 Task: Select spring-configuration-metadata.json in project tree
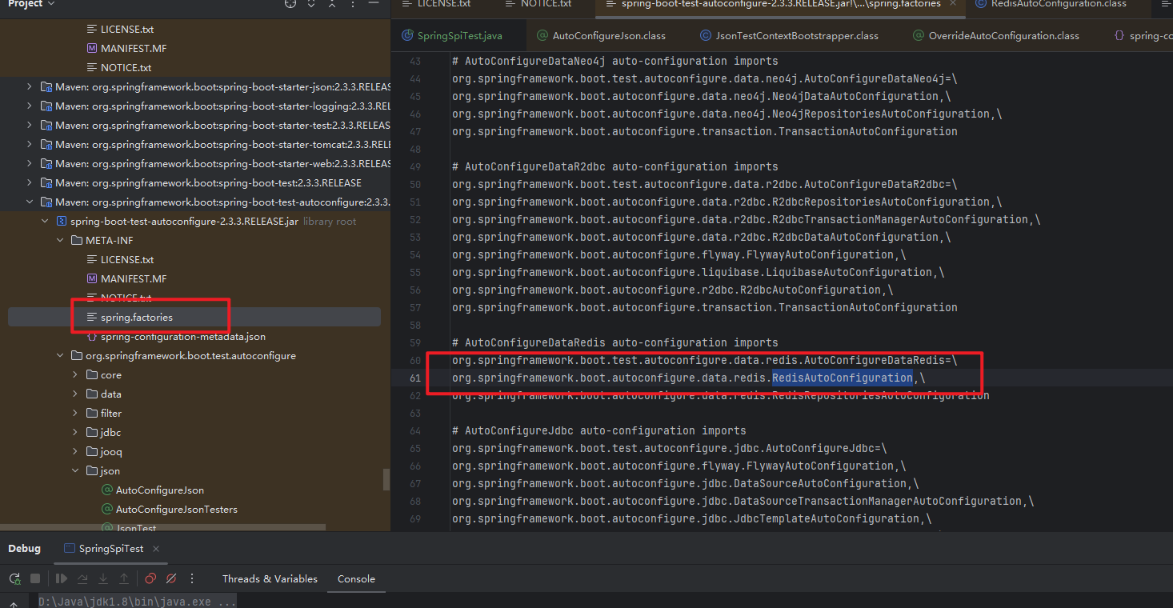(x=182, y=336)
